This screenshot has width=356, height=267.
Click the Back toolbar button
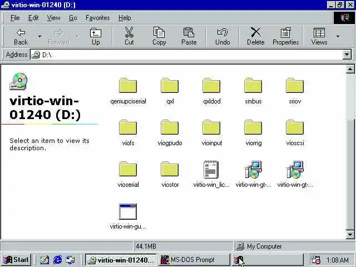[21, 37]
